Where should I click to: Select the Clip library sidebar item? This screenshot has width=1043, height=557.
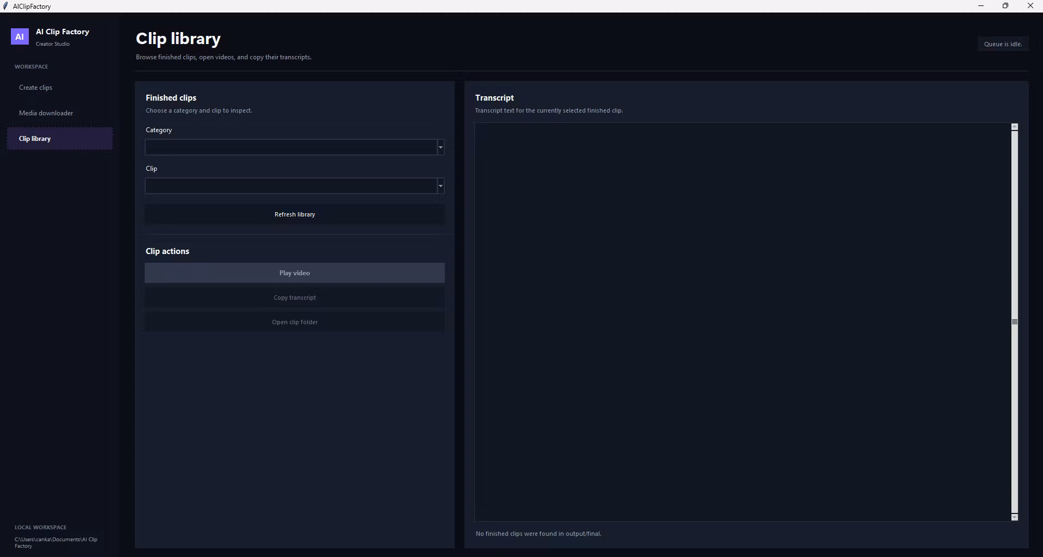[60, 139]
